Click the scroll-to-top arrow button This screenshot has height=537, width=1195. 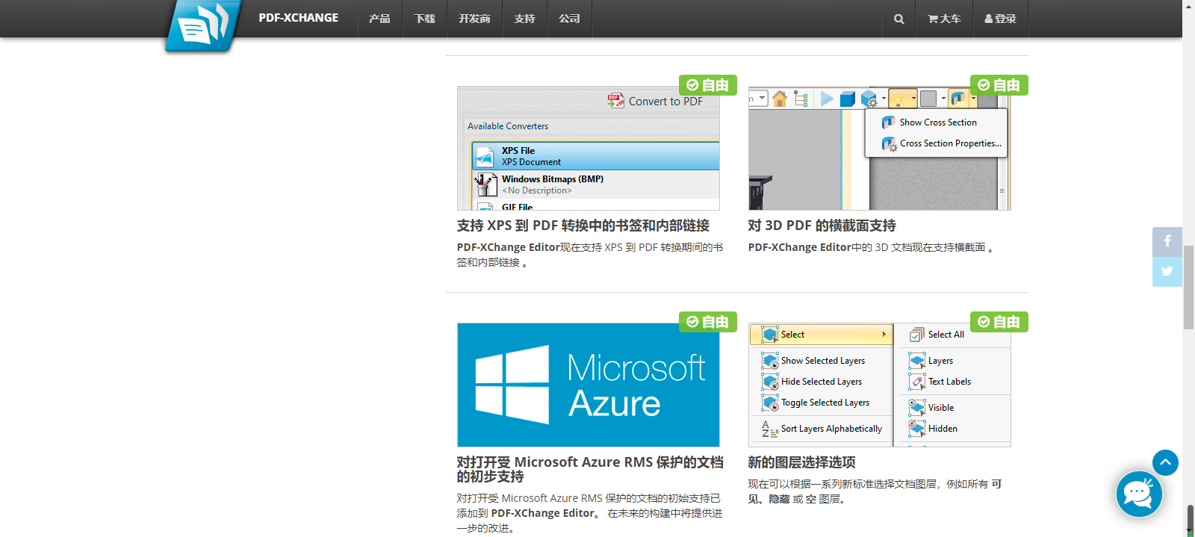point(1165,462)
